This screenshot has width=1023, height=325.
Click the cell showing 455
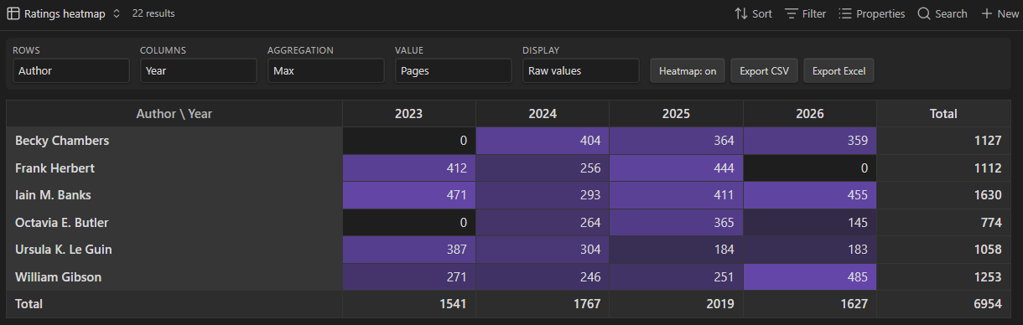pos(810,195)
